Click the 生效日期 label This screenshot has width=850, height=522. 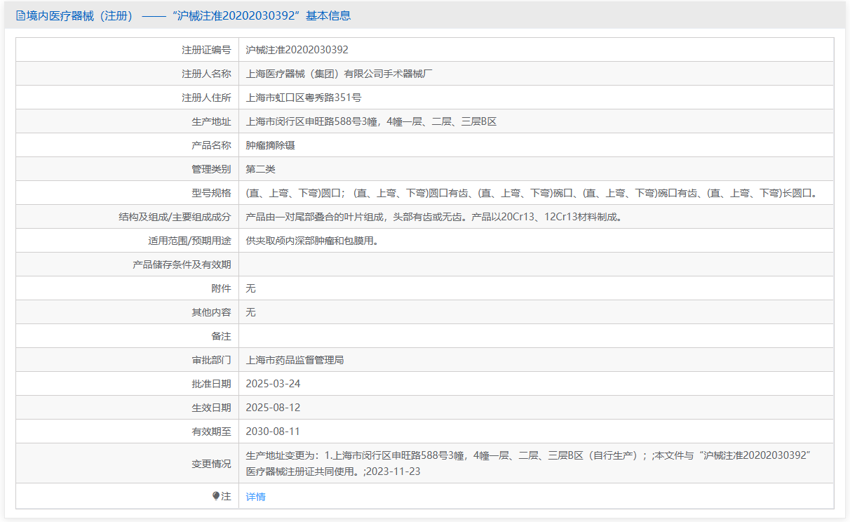(211, 408)
